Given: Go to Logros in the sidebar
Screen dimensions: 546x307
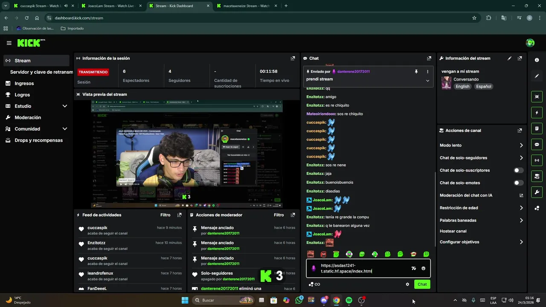Looking at the screenshot, I should pyautogui.click(x=37, y=95).
